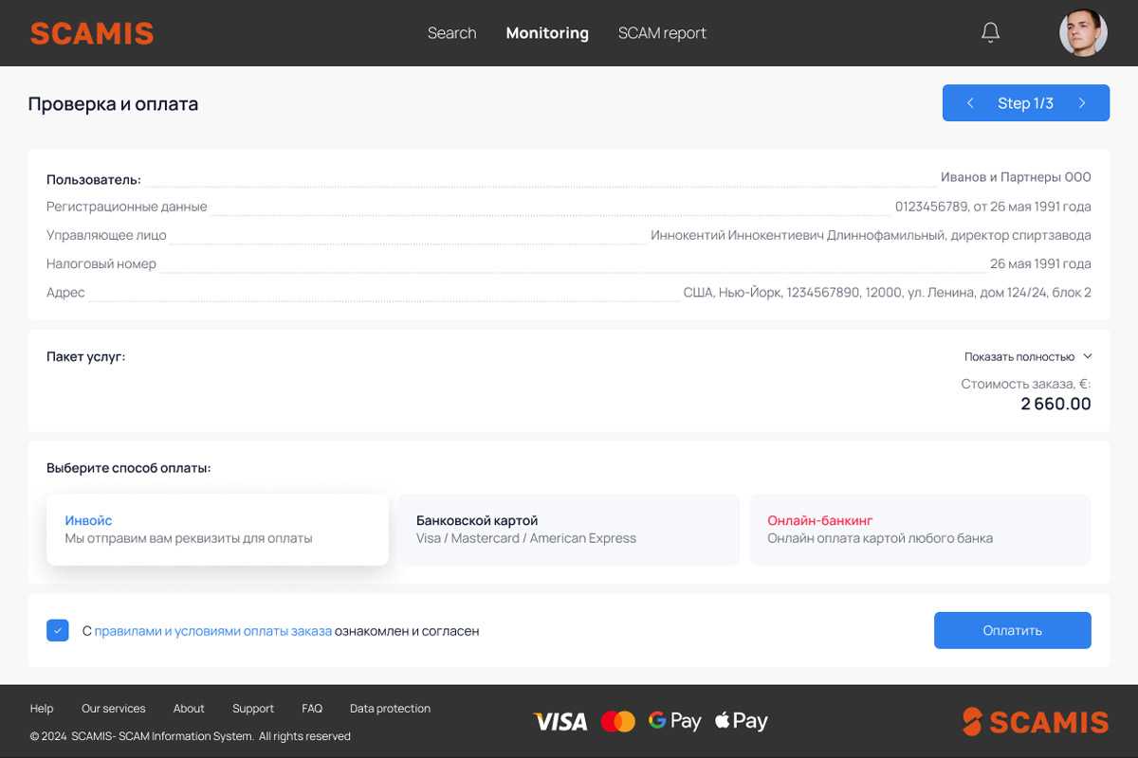This screenshot has height=758, width=1138.
Task: Open Data protection footer link
Action: click(390, 709)
